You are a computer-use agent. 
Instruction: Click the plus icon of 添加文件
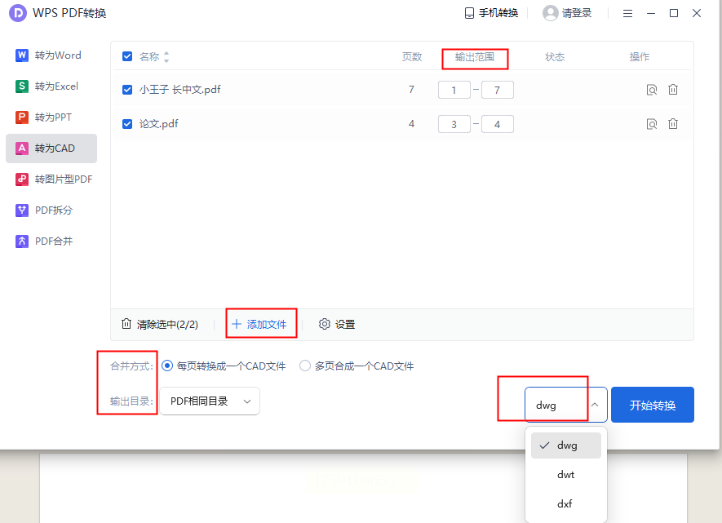pos(237,324)
